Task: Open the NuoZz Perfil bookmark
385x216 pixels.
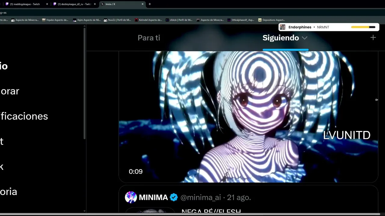Action: 117,20
